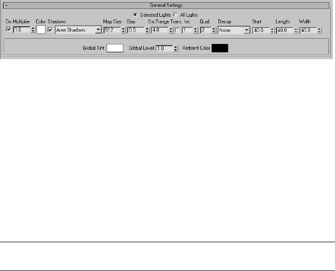Click the Width value field
Screen dimensions: 335x271
[308, 30]
